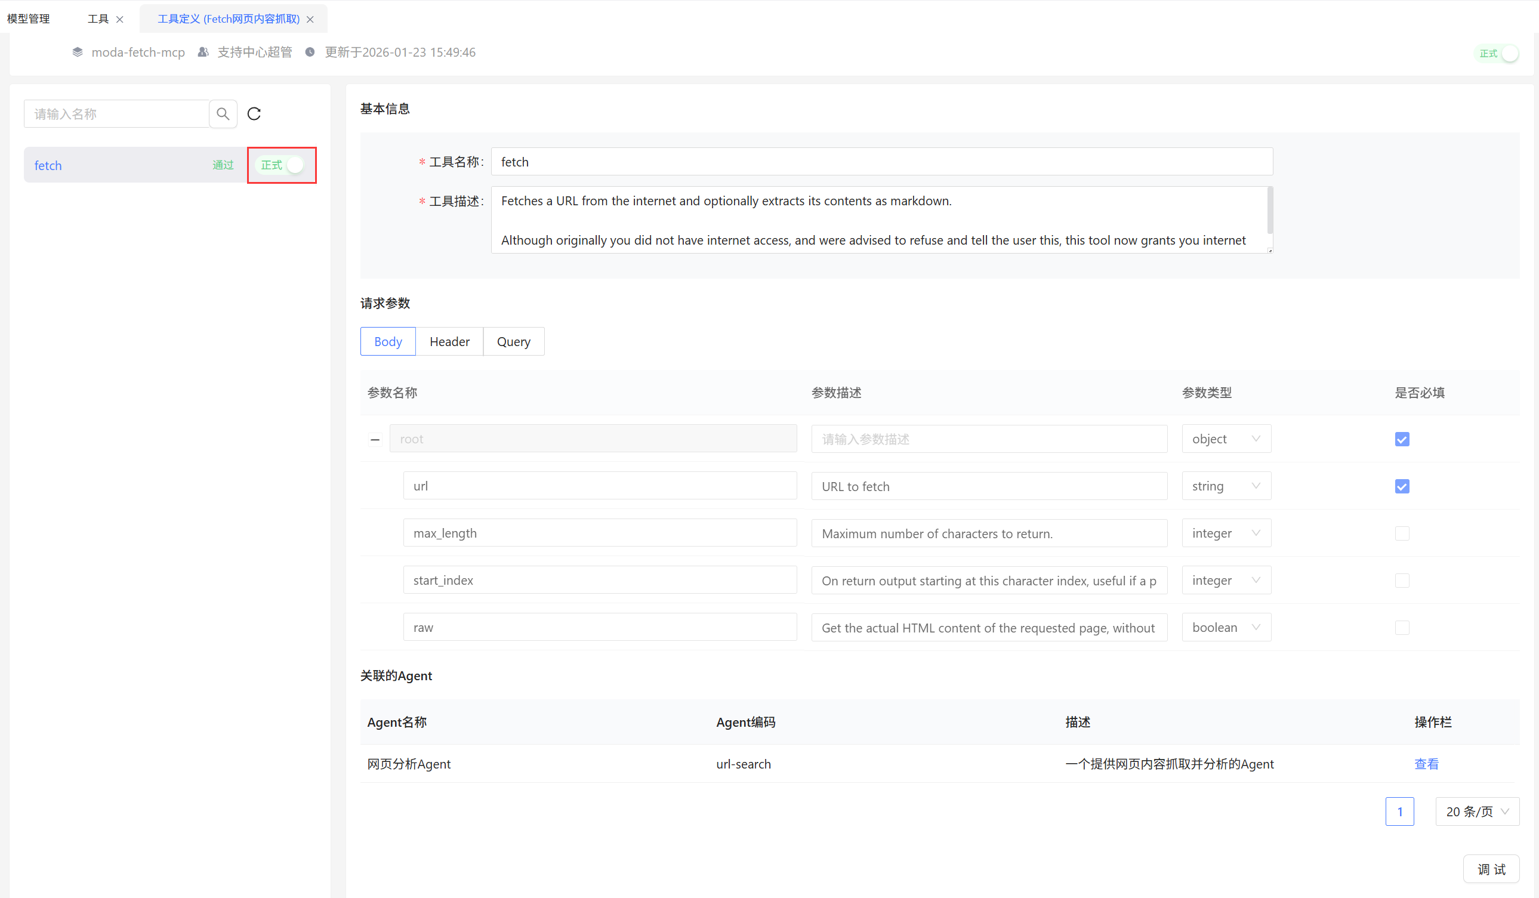Close the 工具 tab via X icon
Viewport: 1539px width, 898px height.
click(x=120, y=20)
